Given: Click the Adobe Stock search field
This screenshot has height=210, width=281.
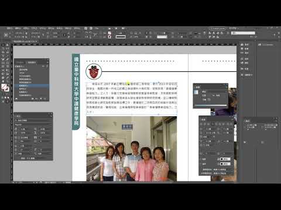Looking at the screenshot, I should 243,33.
